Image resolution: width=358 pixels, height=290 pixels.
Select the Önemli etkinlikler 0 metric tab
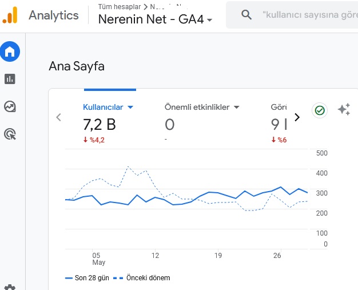click(x=202, y=124)
